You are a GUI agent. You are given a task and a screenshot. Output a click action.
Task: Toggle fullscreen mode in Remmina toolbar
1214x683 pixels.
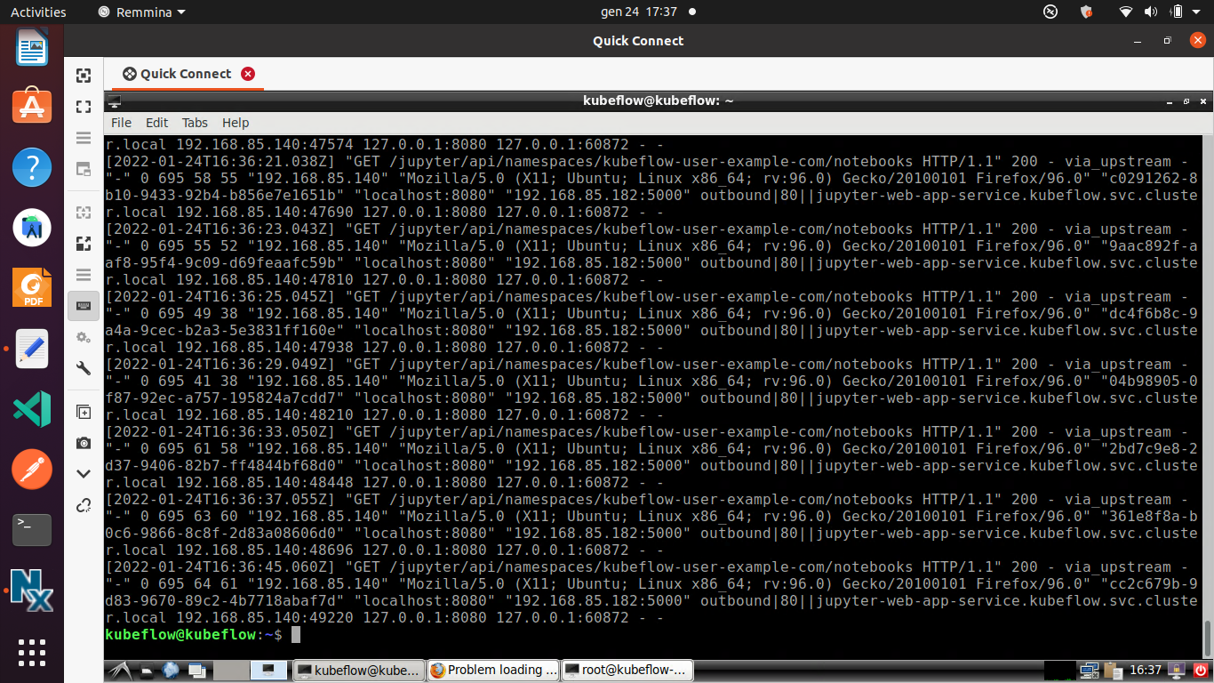tap(83, 106)
